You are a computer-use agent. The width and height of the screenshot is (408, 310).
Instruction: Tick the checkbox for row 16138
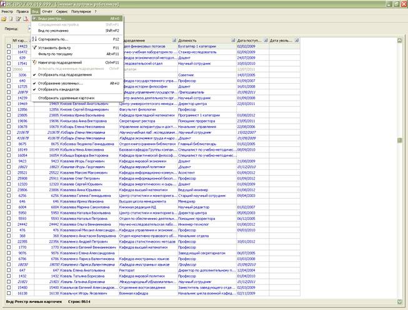(9, 293)
